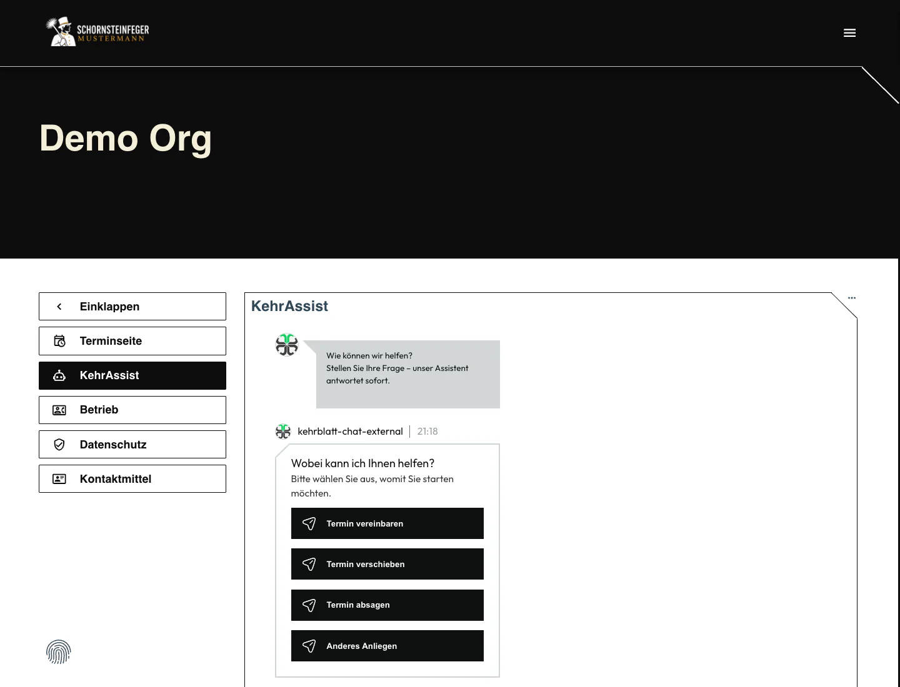Click 'Wobei kann ich Ihnen helfen?' heading

[362, 463]
